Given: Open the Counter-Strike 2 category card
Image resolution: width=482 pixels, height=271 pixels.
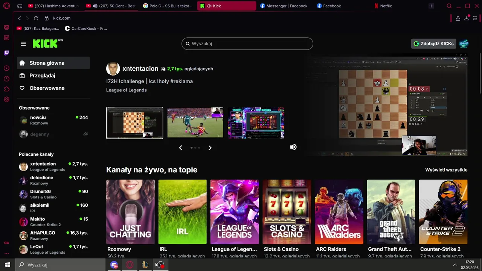Looking at the screenshot, I should [443, 212].
